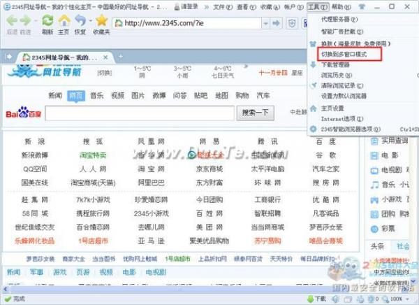
Task: Expand the address bar URL history dropdown
Action: (265, 24)
